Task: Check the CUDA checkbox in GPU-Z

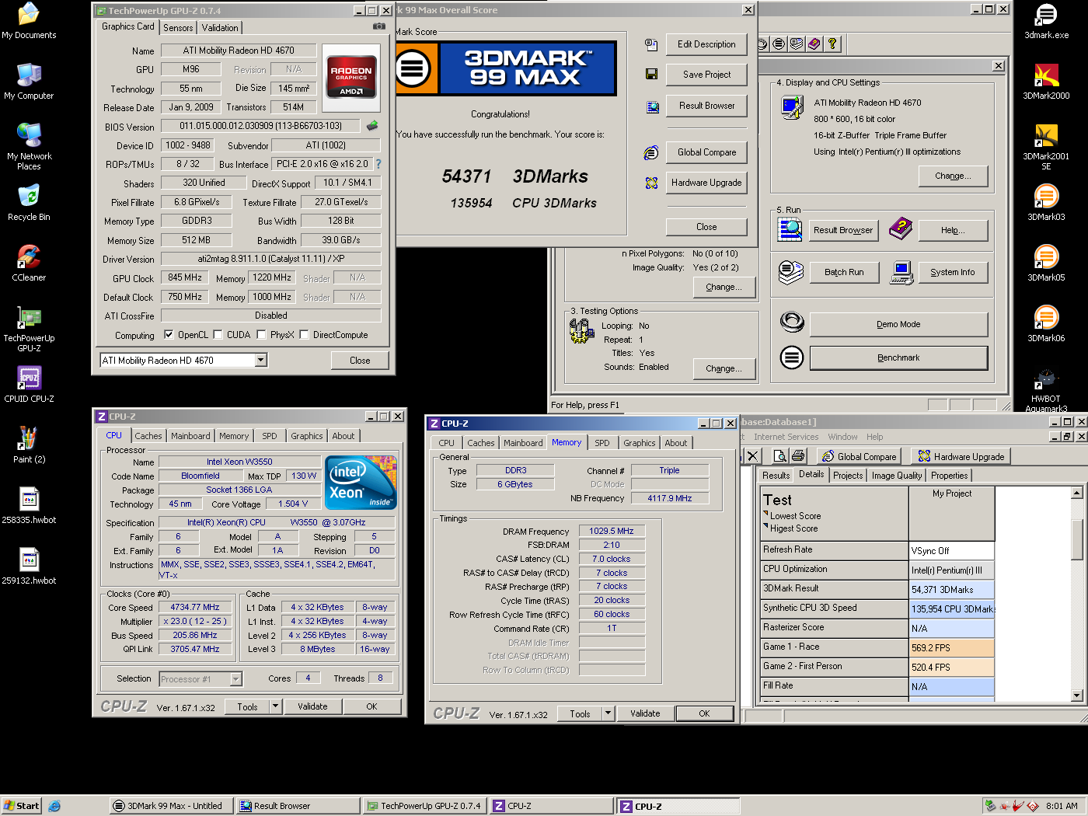Action: coord(218,335)
